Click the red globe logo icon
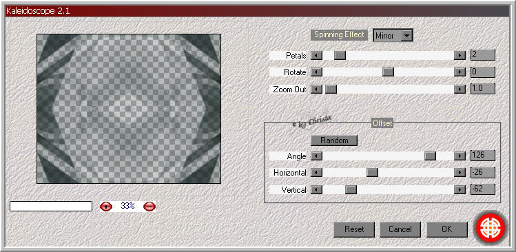The height and width of the screenshot is (252, 516). 491,227
